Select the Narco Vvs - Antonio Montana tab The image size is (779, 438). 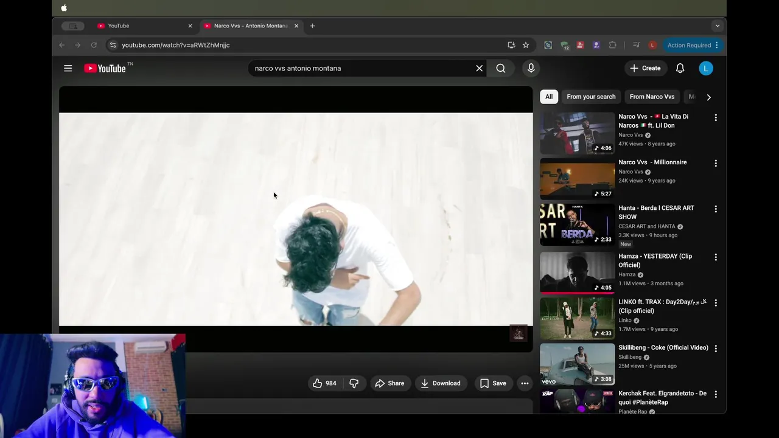pos(251,26)
